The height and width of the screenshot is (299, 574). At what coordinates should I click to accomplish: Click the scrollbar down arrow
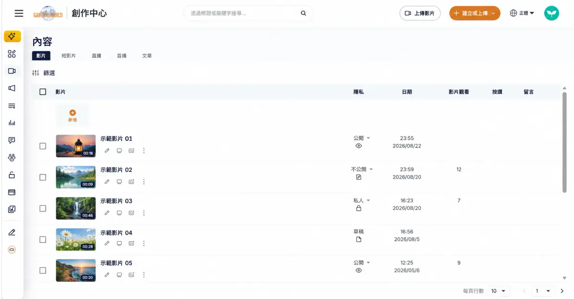(564, 278)
